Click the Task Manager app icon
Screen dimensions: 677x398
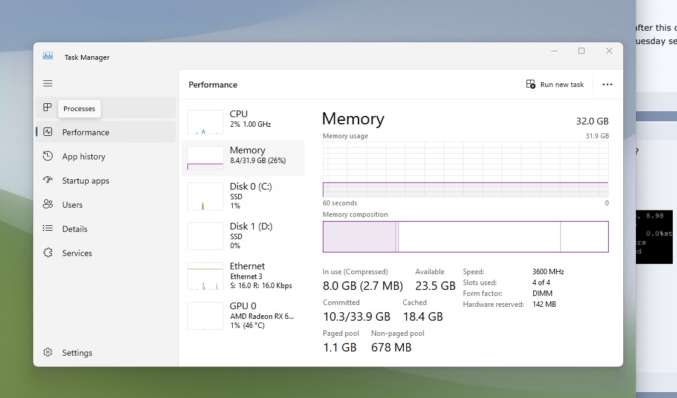click(48, 56)
